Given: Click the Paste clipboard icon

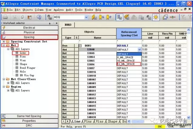Looking at the screenshot, I should tap(30, 17).
